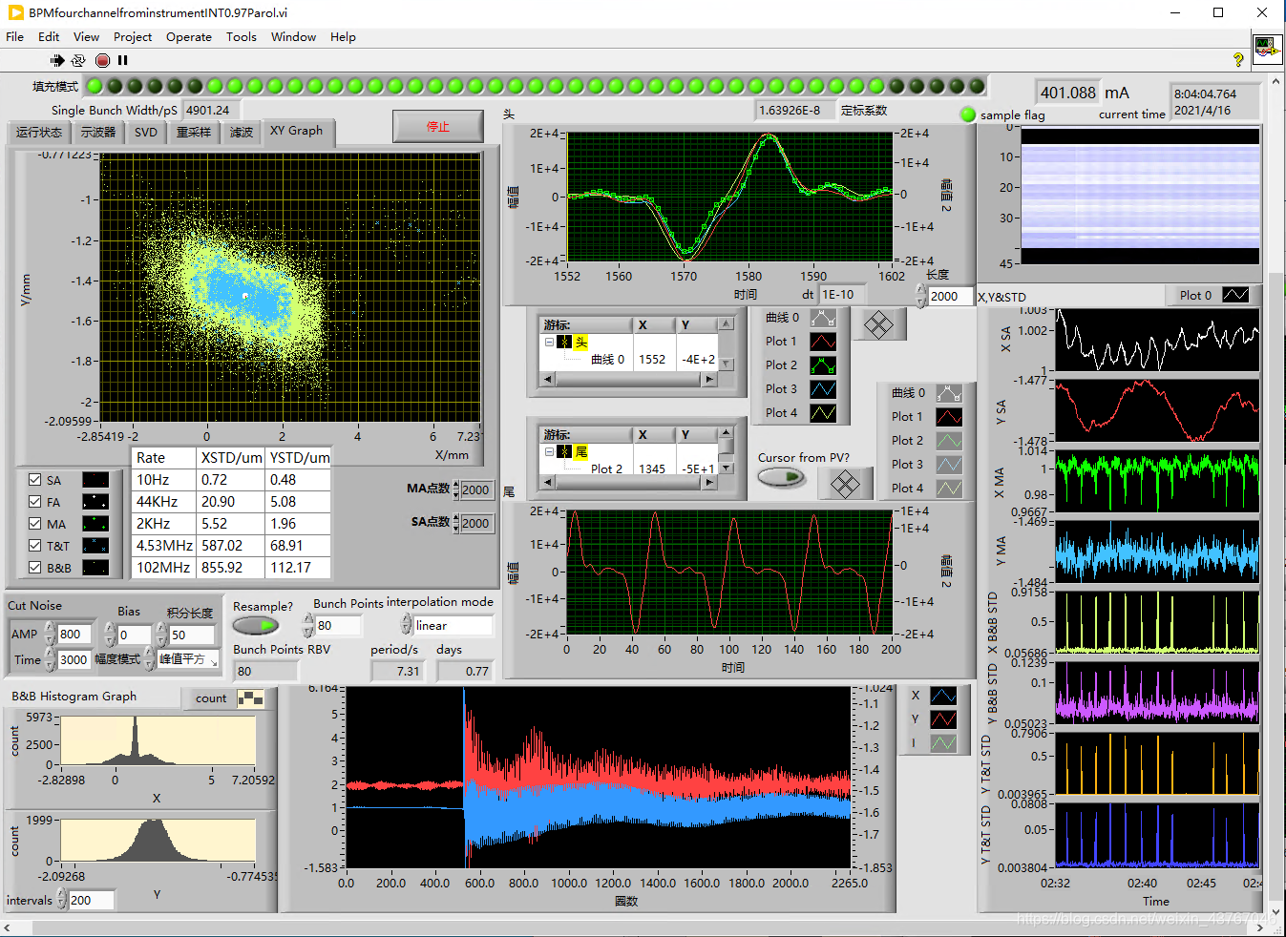
Task: Click the 曲线 0 plot icon in head-graph legend
Action: 823,318
